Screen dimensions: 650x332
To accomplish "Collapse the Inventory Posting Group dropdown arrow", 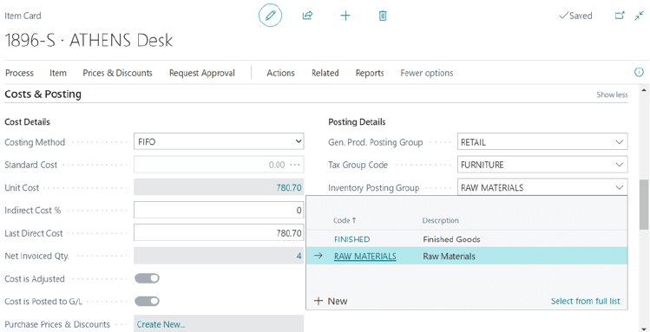I will [620, 187].
